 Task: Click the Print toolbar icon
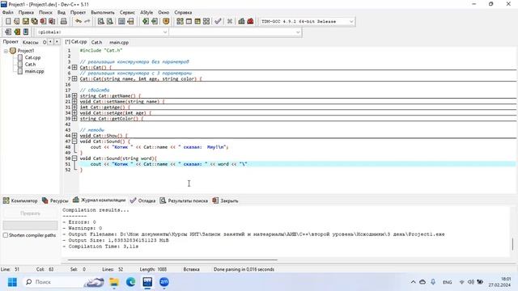click(63, 22)
